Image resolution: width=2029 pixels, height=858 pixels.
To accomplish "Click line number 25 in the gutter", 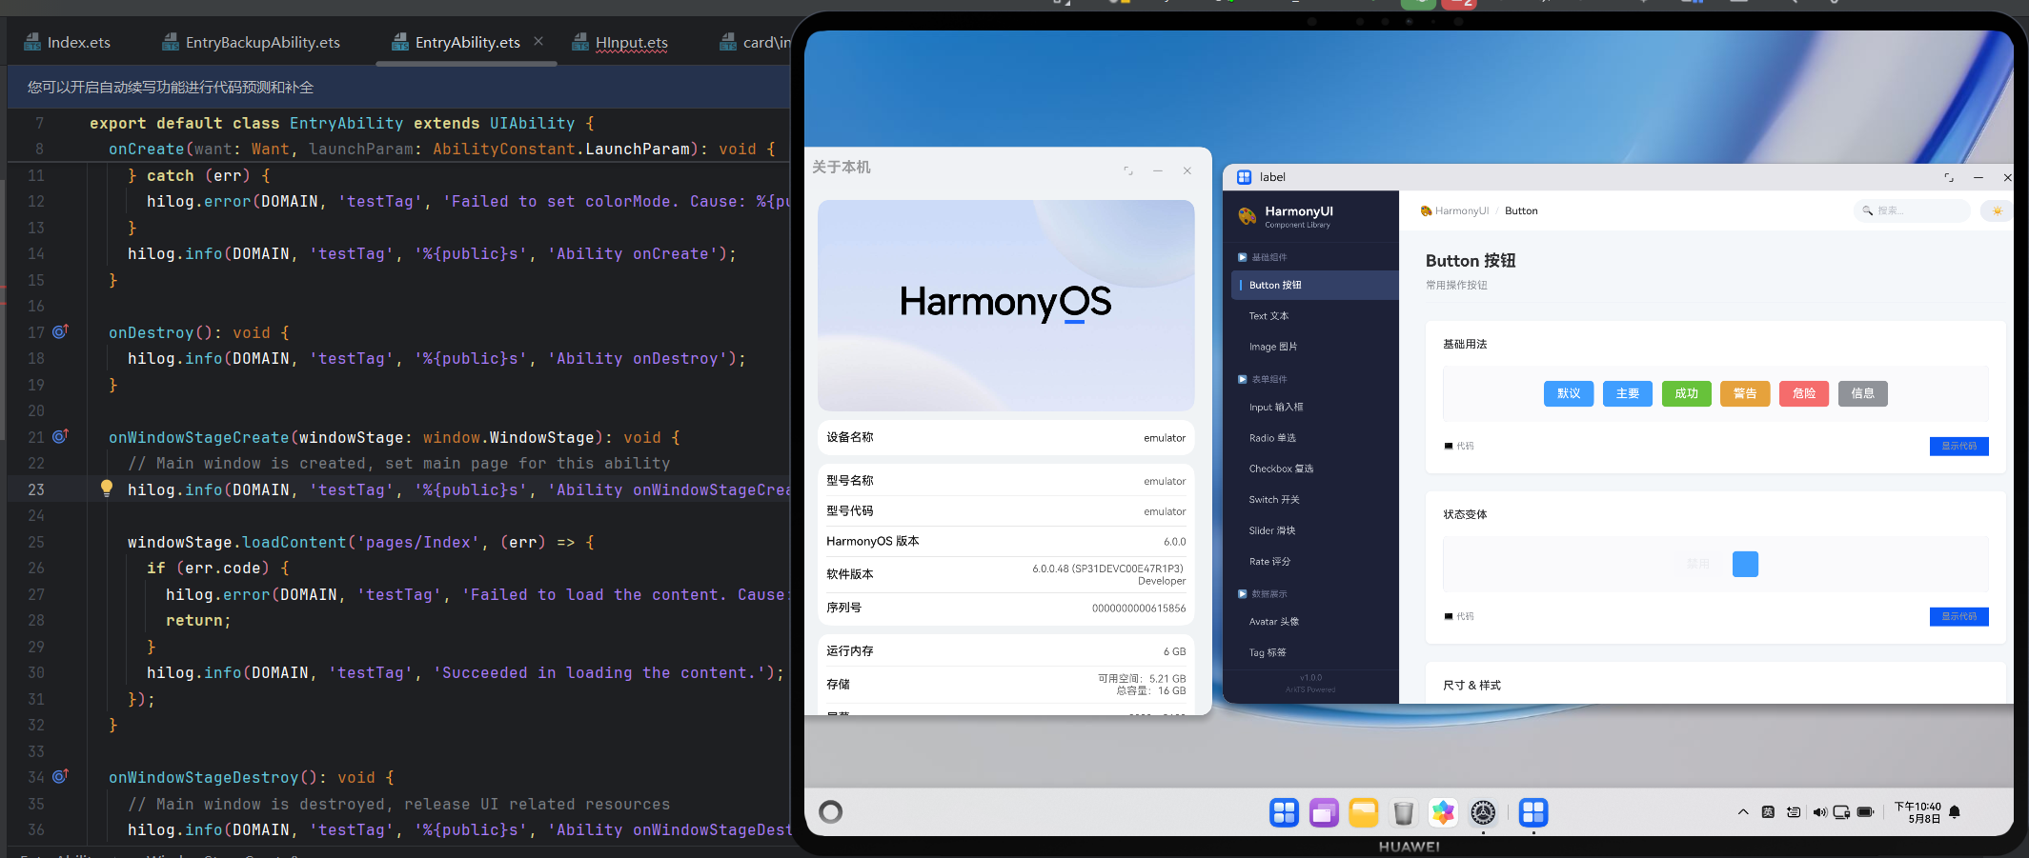I will click(x=36, y=542).
